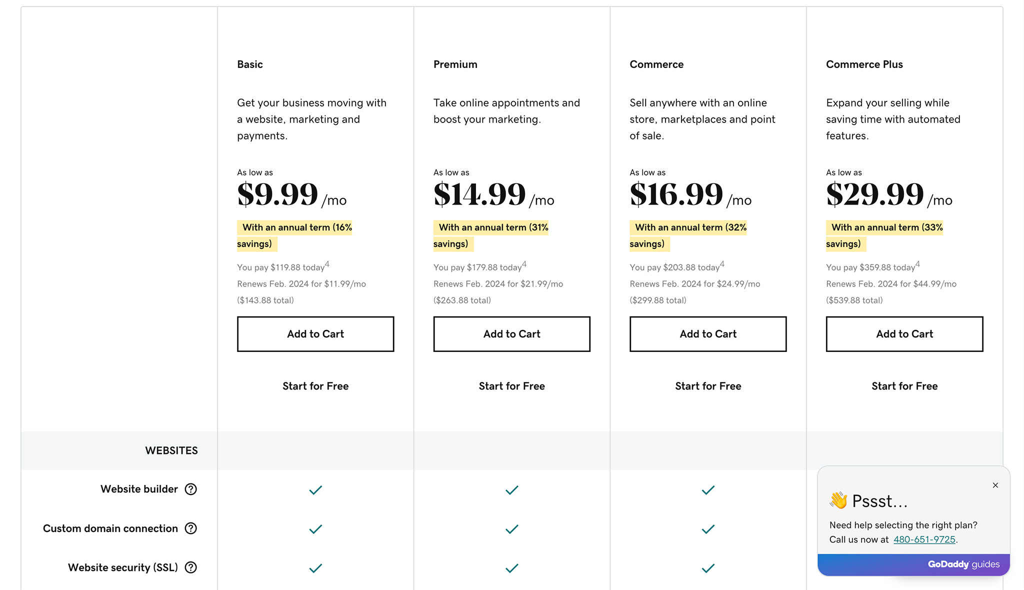Viewport: 1024px width, 590px height.
Task: Start the Premium plan for free
Action: click(511, 385)
